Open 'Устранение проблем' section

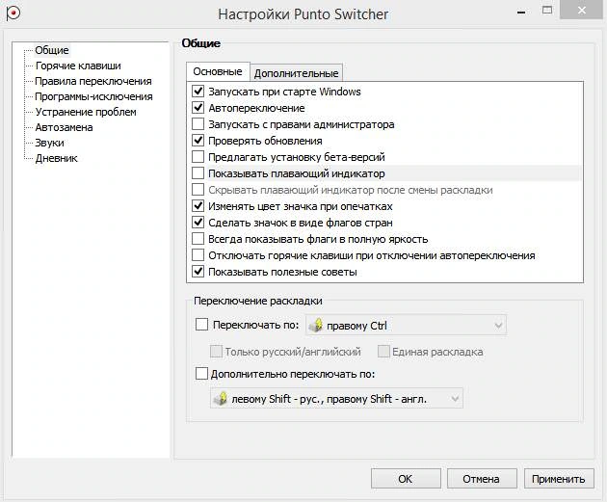coord(86,112)
